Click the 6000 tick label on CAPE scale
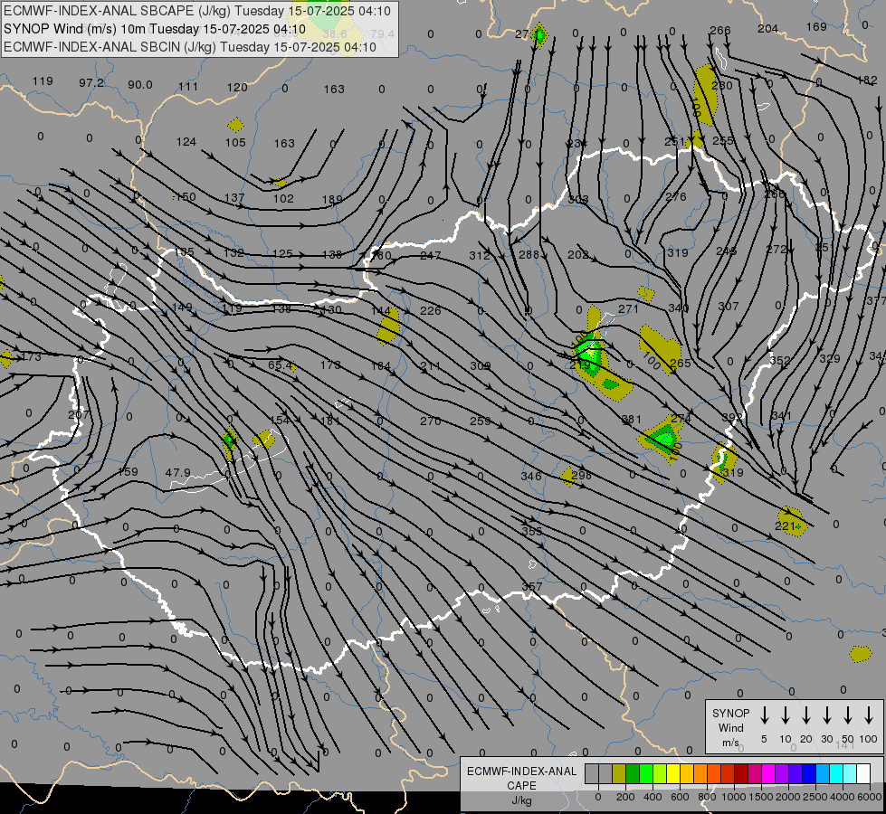This screenshot has width=886, height=814. (870, 797)
